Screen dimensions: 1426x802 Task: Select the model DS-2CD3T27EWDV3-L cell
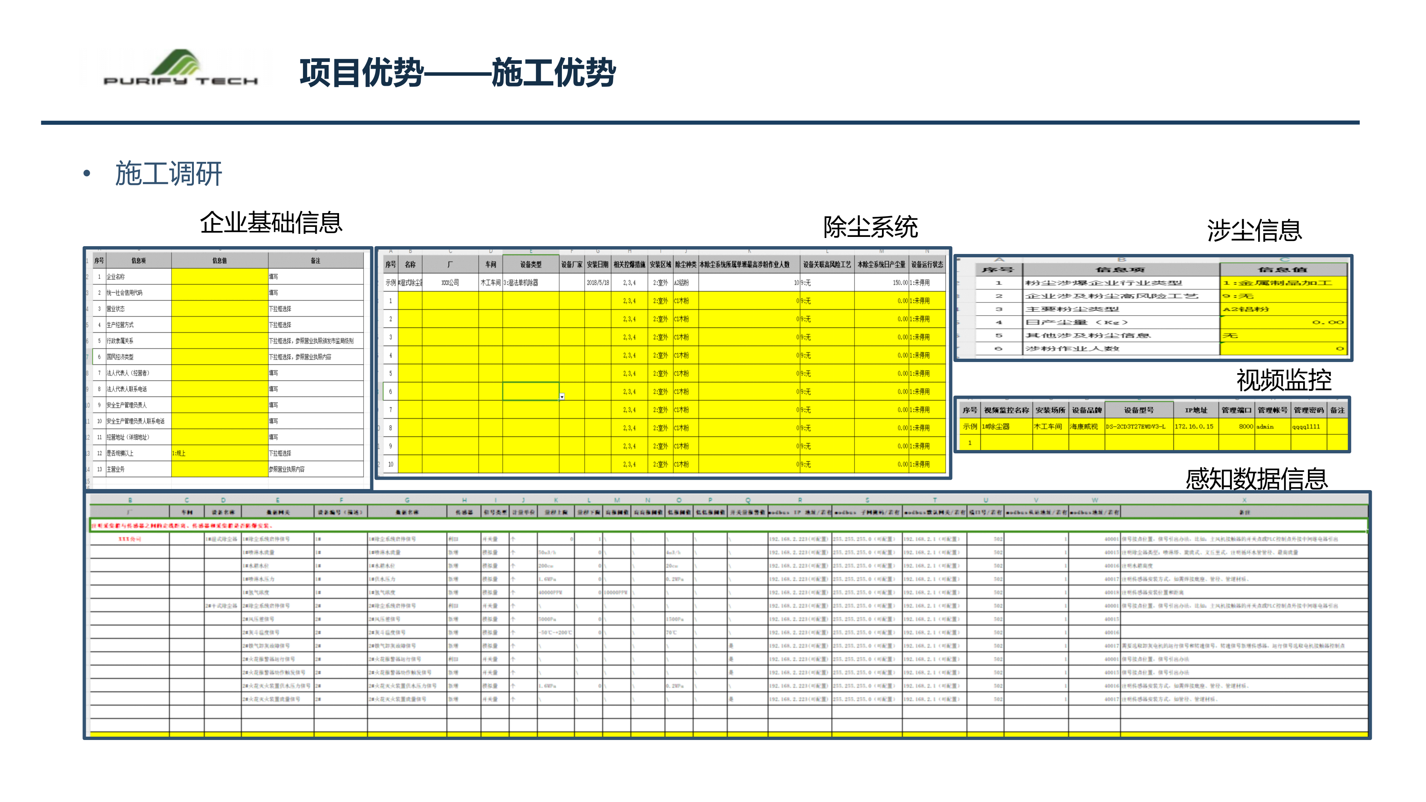1139,427
